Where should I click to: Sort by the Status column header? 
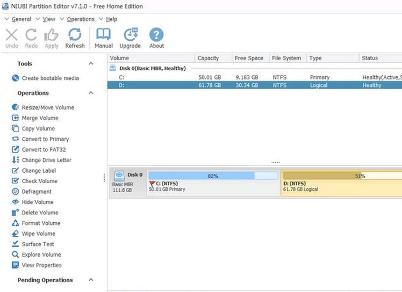click(381, 58)
